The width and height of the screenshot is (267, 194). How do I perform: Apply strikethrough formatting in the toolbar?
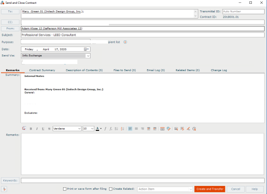point(49,129)
